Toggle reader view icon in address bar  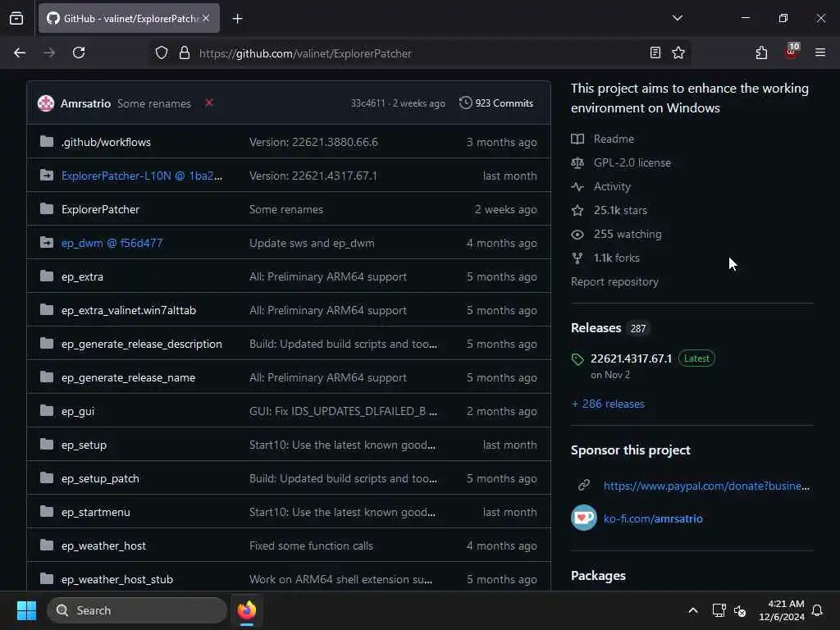pyautogui.click(x=655, y=52)
